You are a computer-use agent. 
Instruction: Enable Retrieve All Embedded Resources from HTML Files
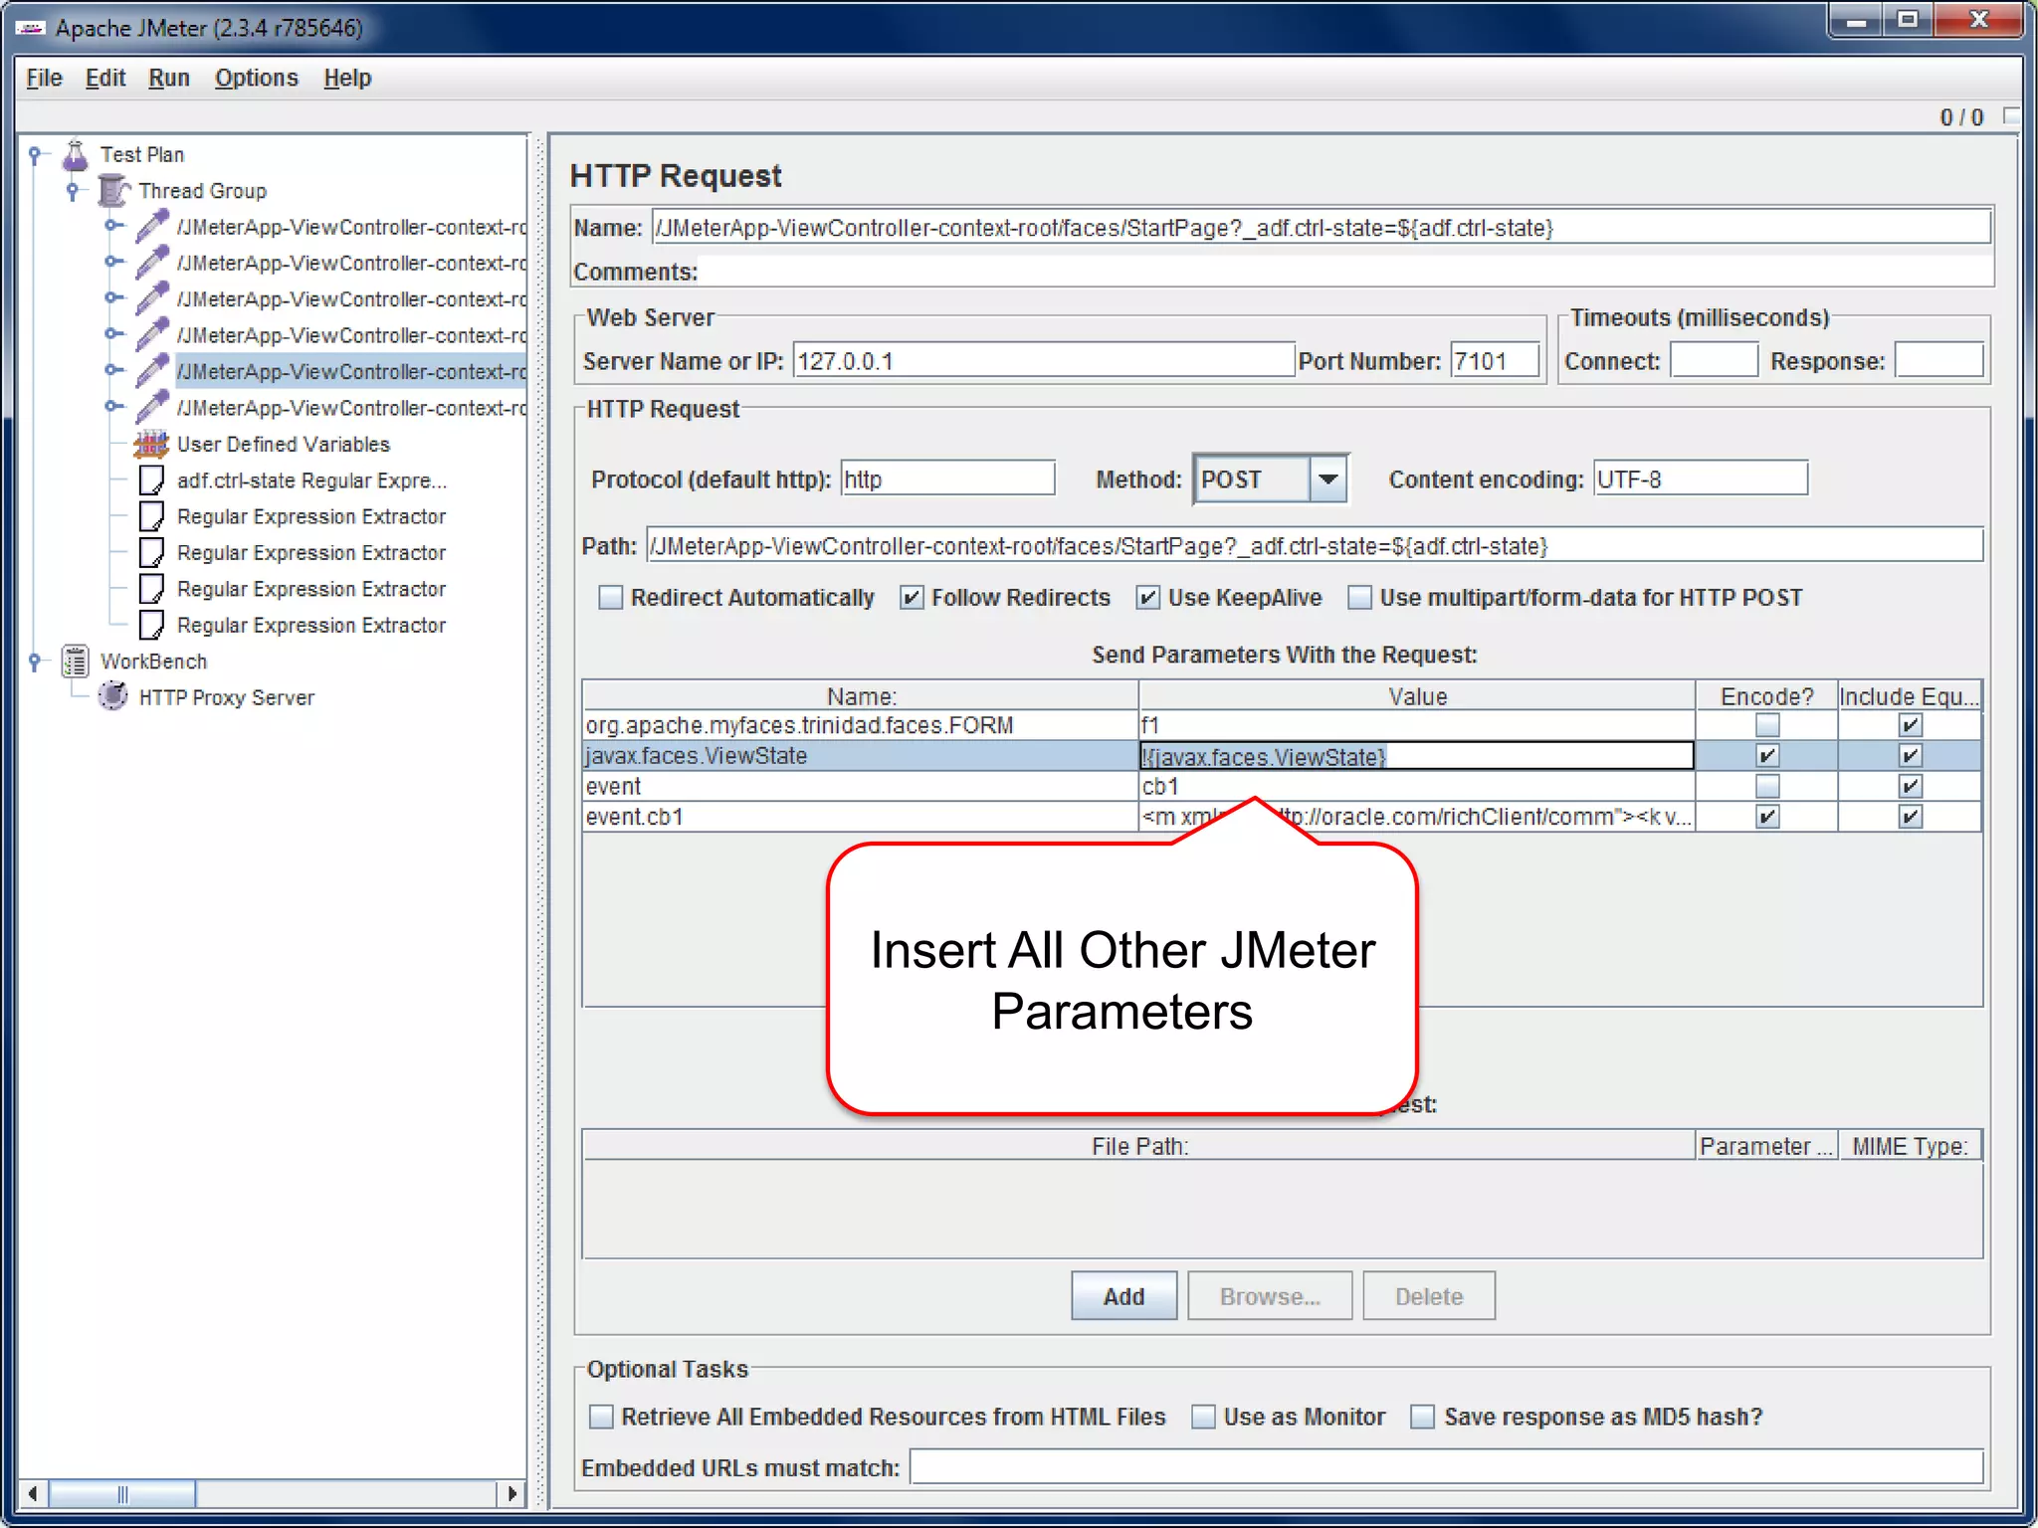601,1417
